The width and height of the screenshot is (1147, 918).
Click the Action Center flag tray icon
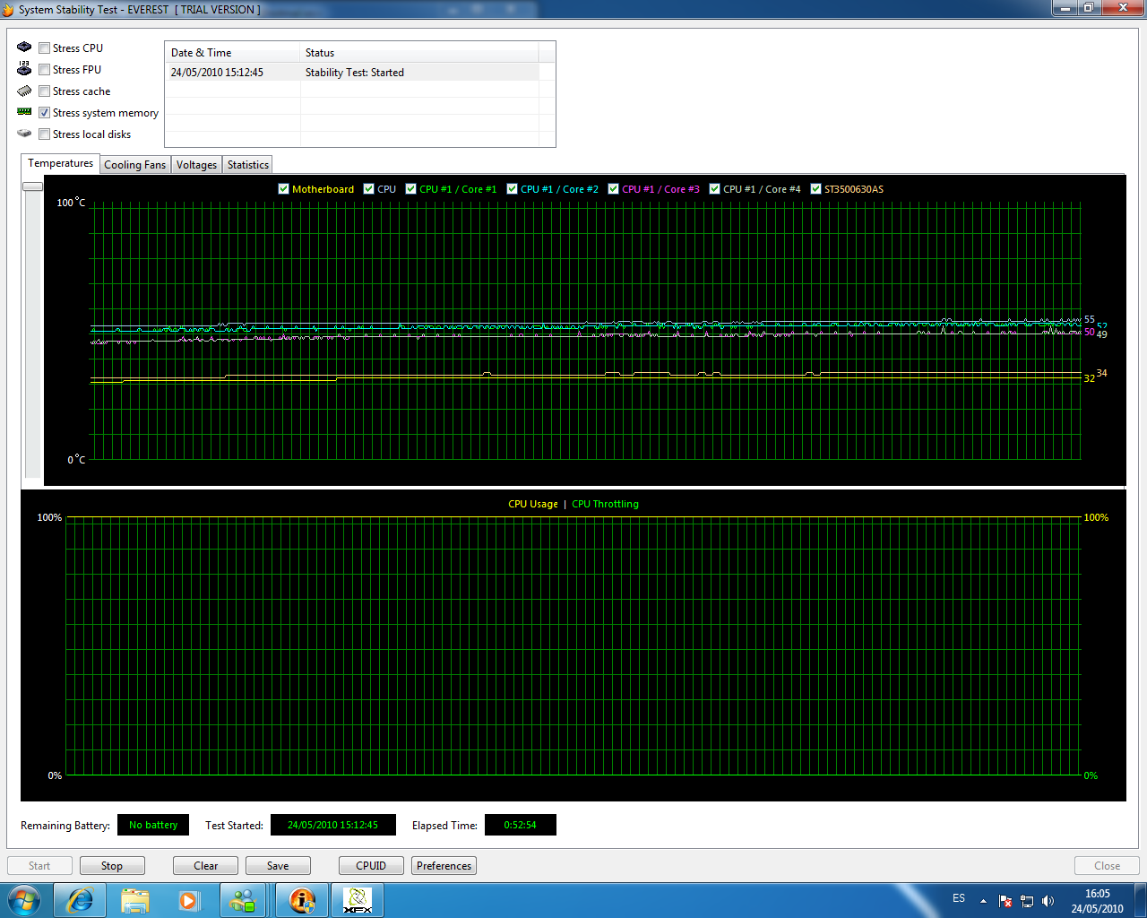(1005, 901)
